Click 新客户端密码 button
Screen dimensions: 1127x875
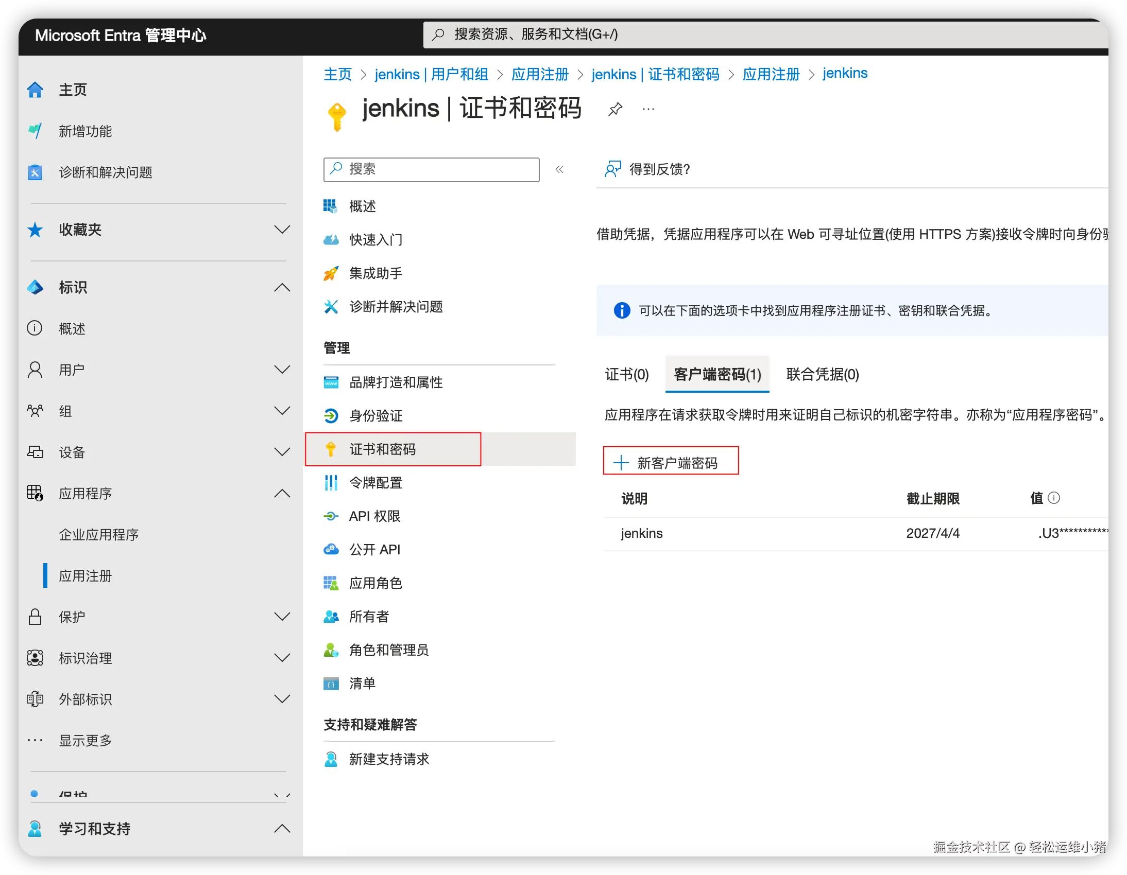670,463
